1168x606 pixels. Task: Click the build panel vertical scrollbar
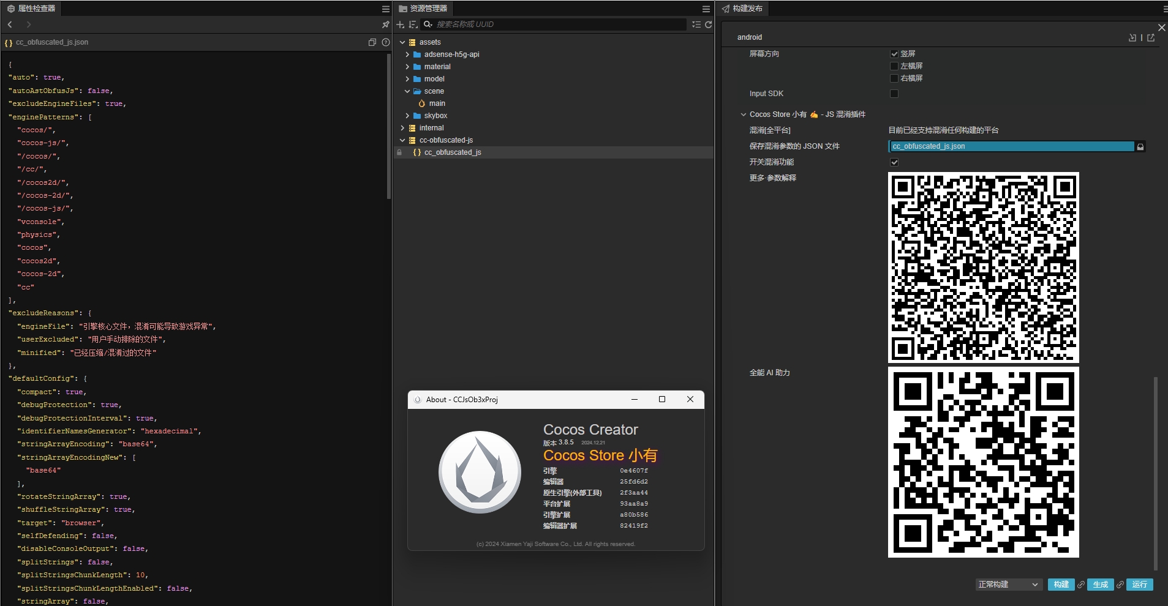[x=1156, y=473]
